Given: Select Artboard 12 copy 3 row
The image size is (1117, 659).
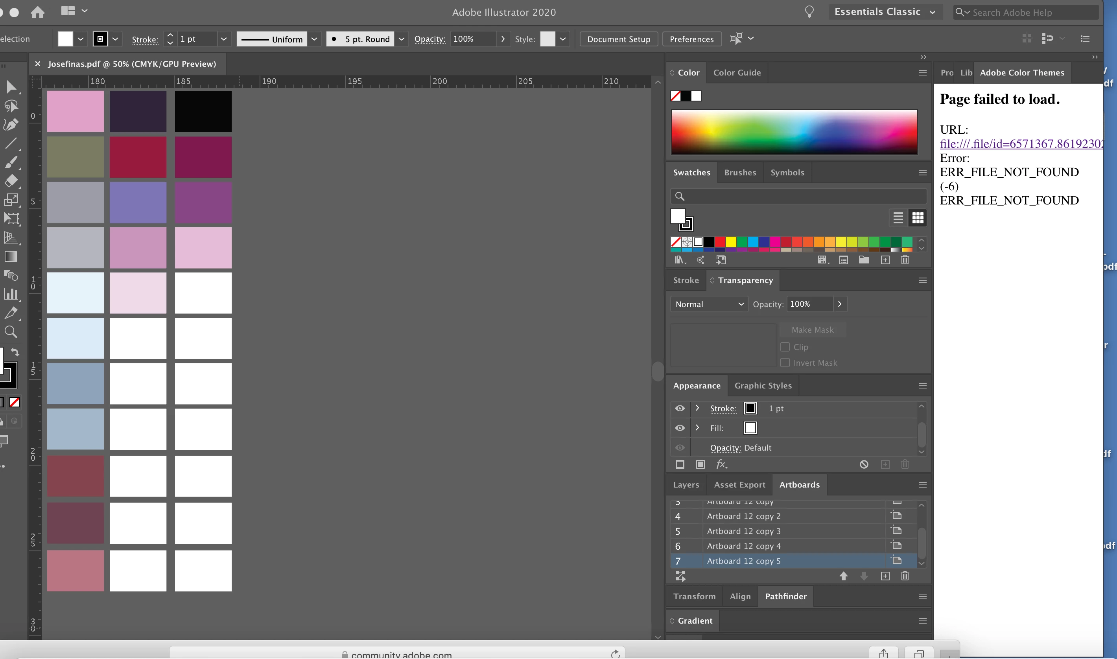Looking at the screenshot, I should [743, 531].
